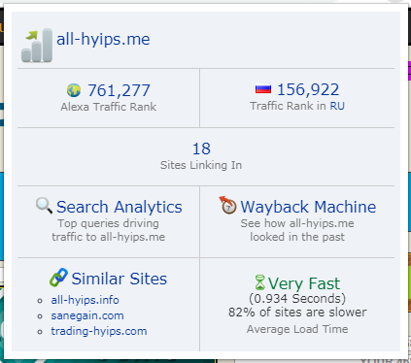Select 'Top queries driving' description text

[x=109, y=223]
